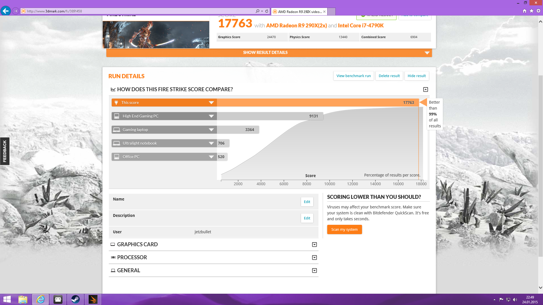Click View benchmark run button
The image size is (543, 305).
pos(354,76)
